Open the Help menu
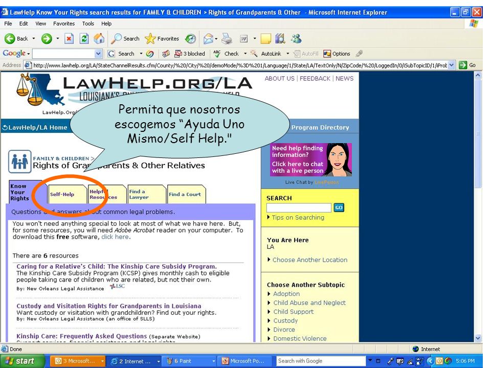This screenshot has width=491, height=368. 106,24
